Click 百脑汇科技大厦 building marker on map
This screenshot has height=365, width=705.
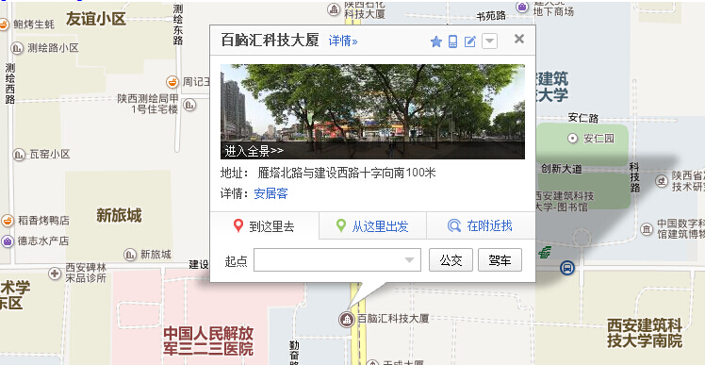[x=346, y=320]
